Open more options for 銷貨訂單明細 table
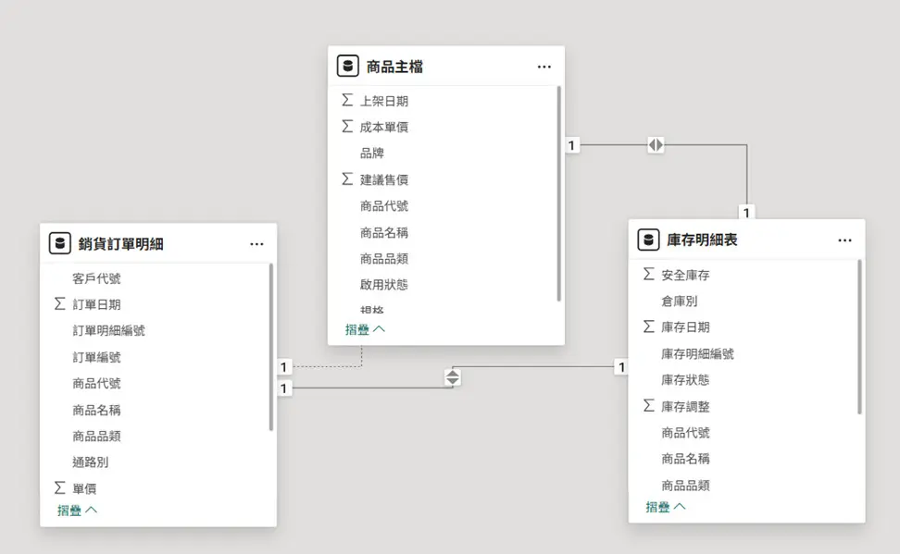Viewport: 900px width, 554px height. pyautogui.click(x=256, y=244)
